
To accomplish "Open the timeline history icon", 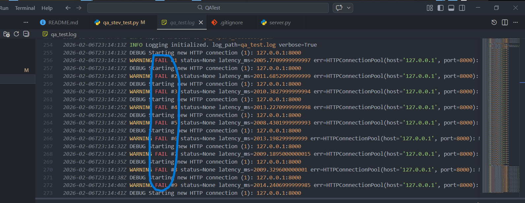I will [x=494, y=22].
